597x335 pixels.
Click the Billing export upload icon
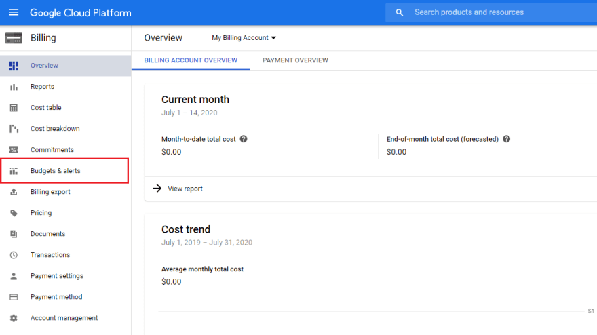click(14, 192)
